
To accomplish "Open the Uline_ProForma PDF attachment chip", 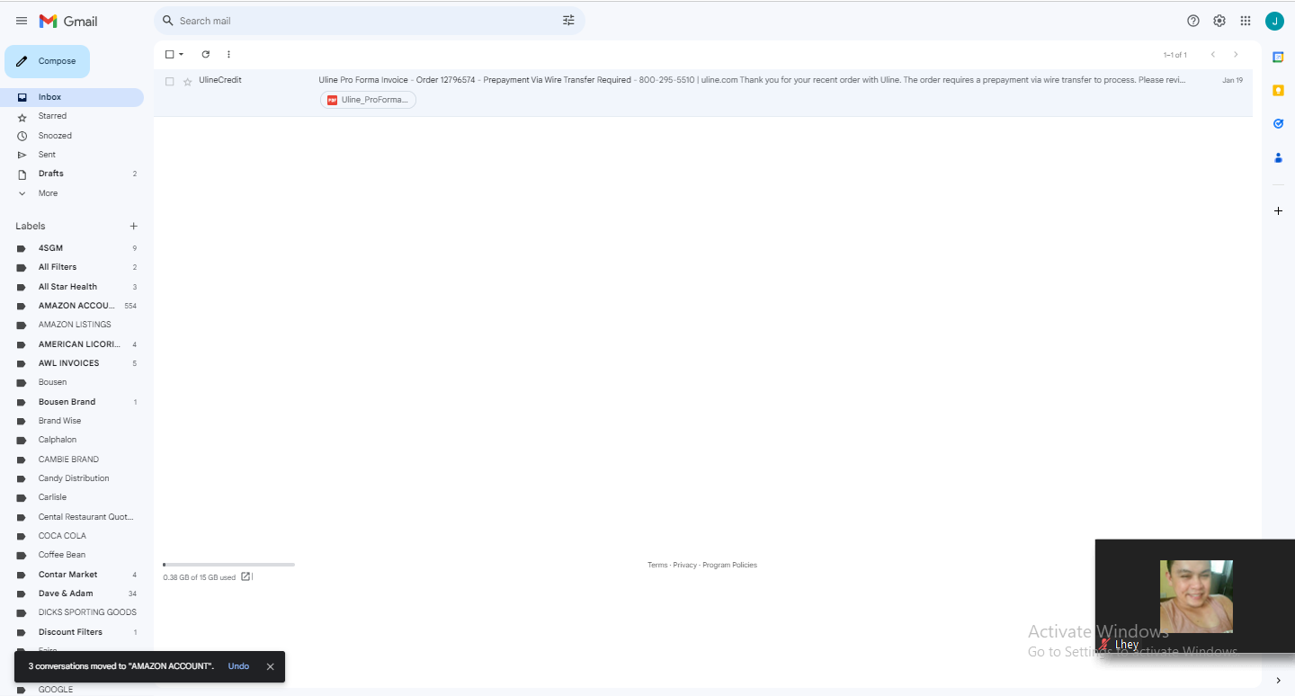I will [x=368, y=100].
